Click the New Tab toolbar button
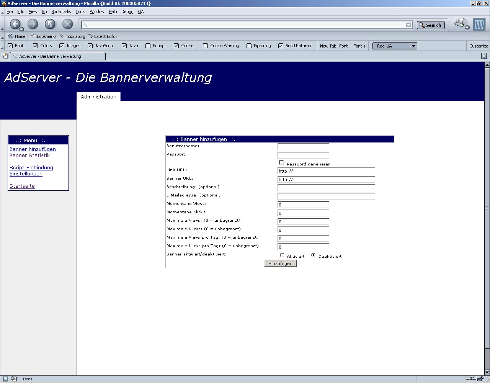This screenshot has height=383, width=490. pos(328,46)
